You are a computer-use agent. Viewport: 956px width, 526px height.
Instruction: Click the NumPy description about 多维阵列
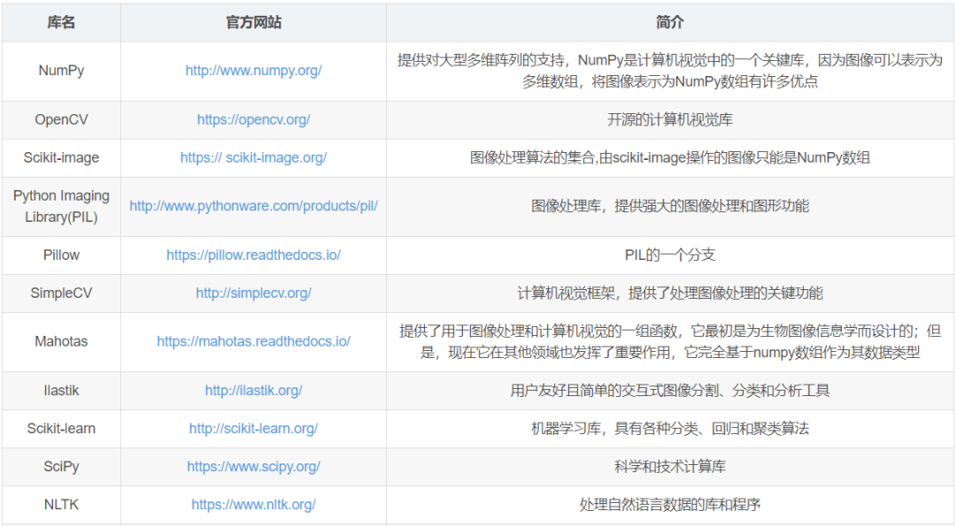(x=669, y=71)
